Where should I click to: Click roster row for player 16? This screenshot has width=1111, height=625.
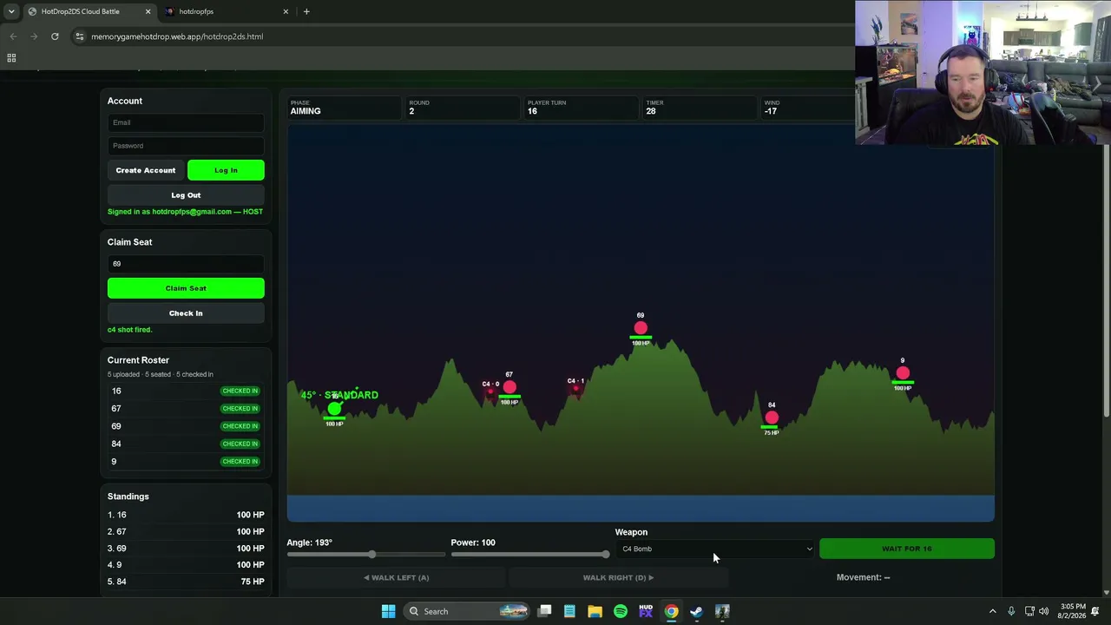[x=185, y=391]
